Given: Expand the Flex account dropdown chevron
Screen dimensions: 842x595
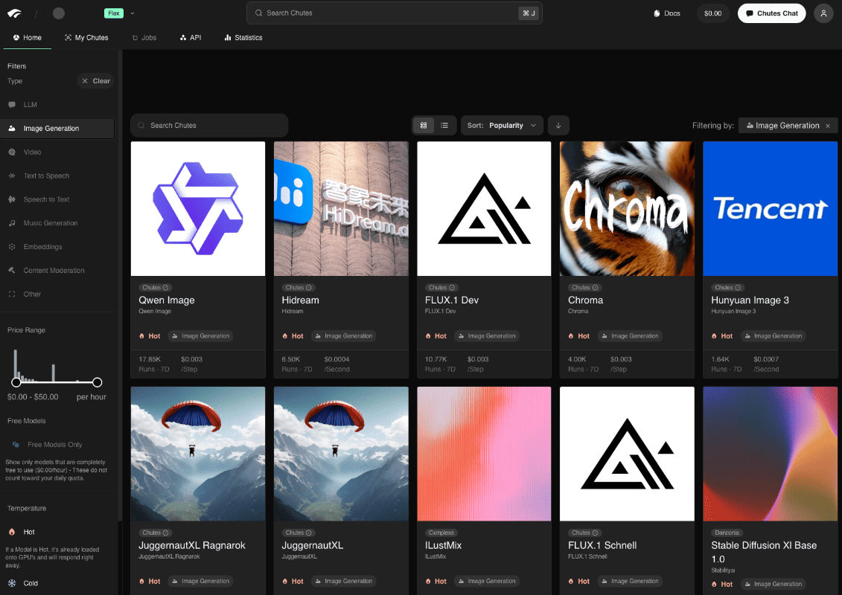Looking at the screenshot, I should 133,13.
